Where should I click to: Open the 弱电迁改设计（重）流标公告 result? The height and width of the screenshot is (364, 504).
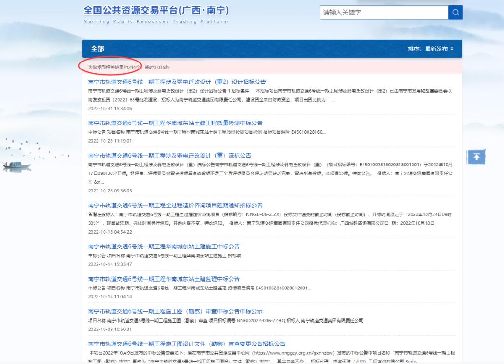tap(169, 156)
